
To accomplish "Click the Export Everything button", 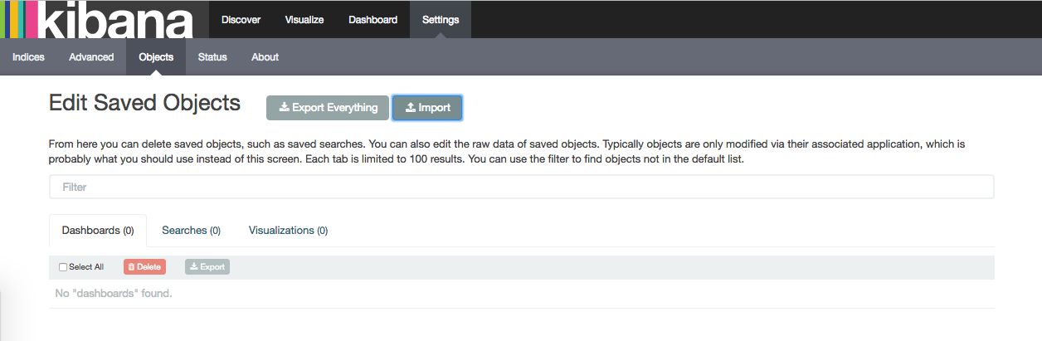I will [x=328, y=108].
